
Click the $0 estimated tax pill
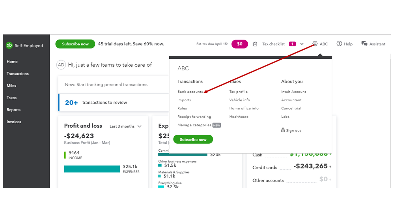239,44
